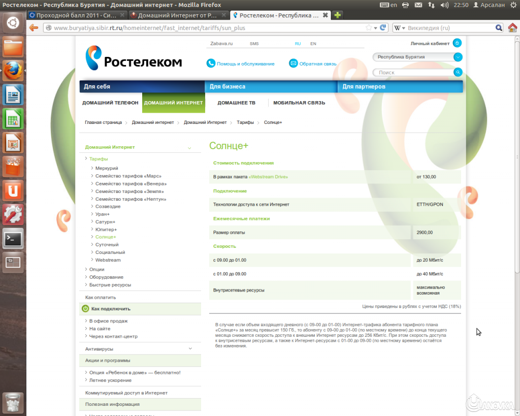Open the Files manager in launcher
This screenshot has height=416, width=520.
click(x=13, y=47)
